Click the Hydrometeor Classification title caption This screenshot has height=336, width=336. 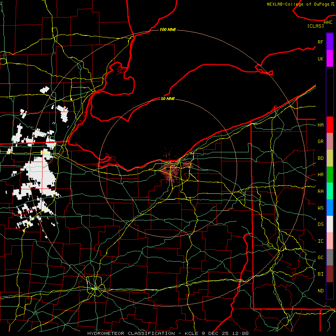pyautogui.click(x=168, y=333)
